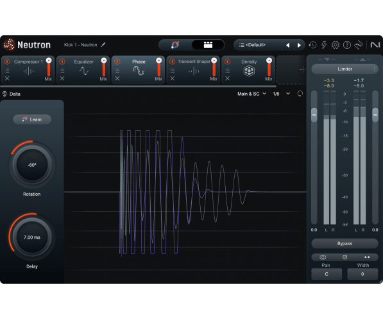The width and height of the screenshot is (383, 319).
Task: Click the Density Mix slider
Action: pos(269,67)
